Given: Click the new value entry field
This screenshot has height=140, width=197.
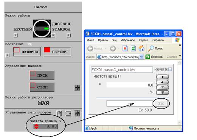Looking at the screenshot, I should pyautogui.click(x=130, y=103).
